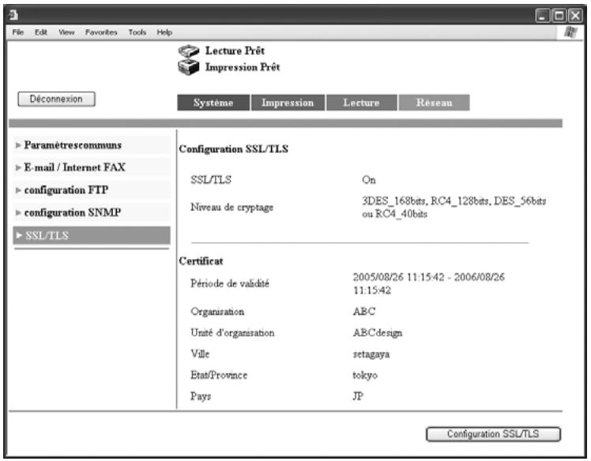Expand the arrow beside configuration SNMP
The height and width of the screenshot is (461, 591).
(x=18, y=213)
